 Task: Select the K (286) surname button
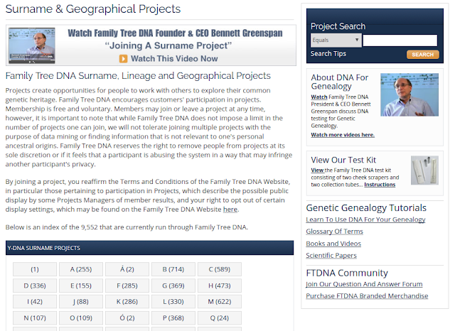click(127, 302)
